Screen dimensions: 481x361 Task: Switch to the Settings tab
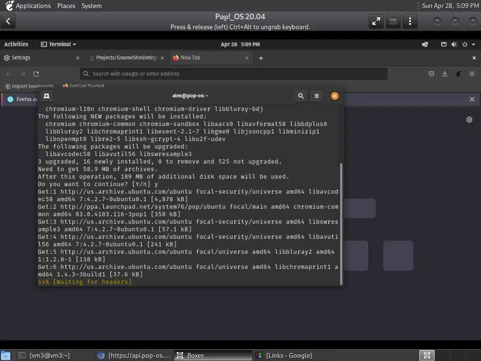42,58
